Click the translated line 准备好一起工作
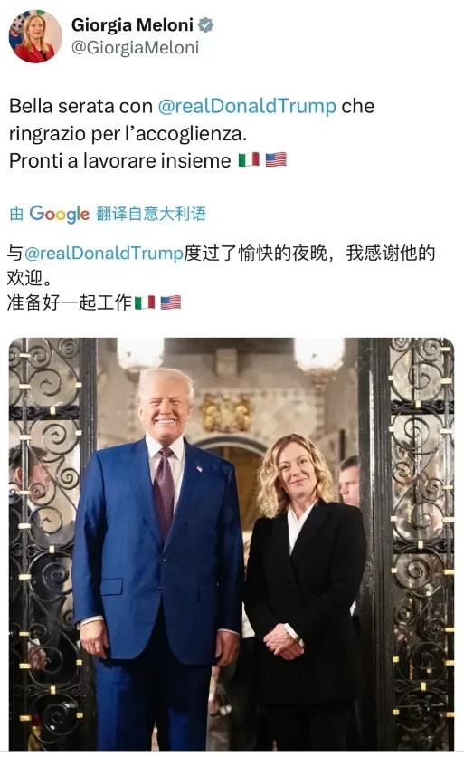 click(70, 302)
